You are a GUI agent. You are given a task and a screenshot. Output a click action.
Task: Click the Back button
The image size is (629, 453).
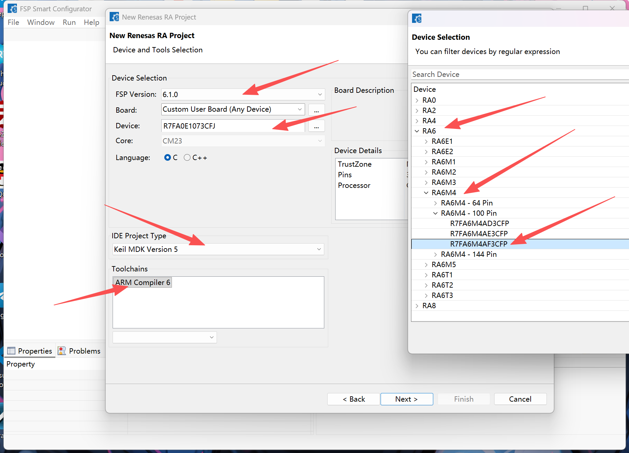tap(353, 399)
